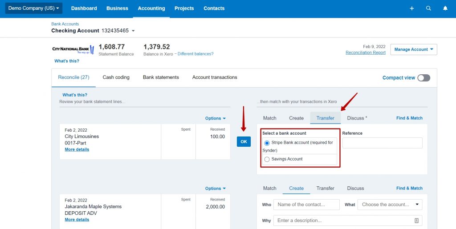Click What's this? above the statement lines
This screenshot has height=229, width=456.
75,95
